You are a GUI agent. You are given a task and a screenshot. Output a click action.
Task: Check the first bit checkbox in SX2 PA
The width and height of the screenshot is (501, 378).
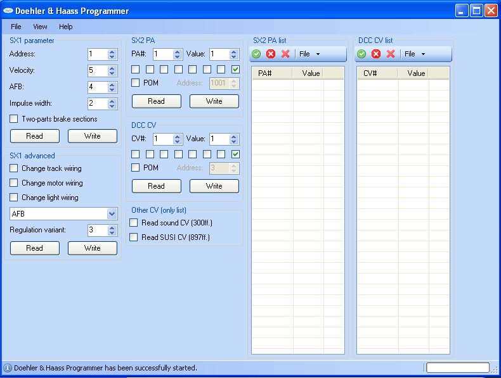tap(136, 69)
